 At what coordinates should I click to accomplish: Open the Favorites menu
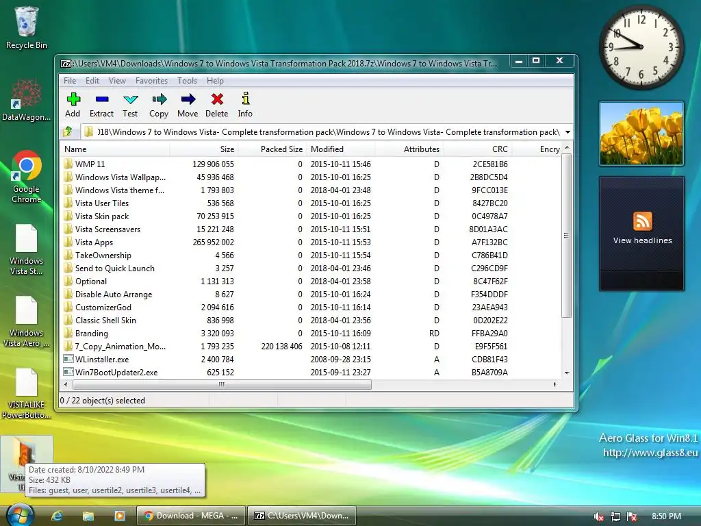click(151, 81)
